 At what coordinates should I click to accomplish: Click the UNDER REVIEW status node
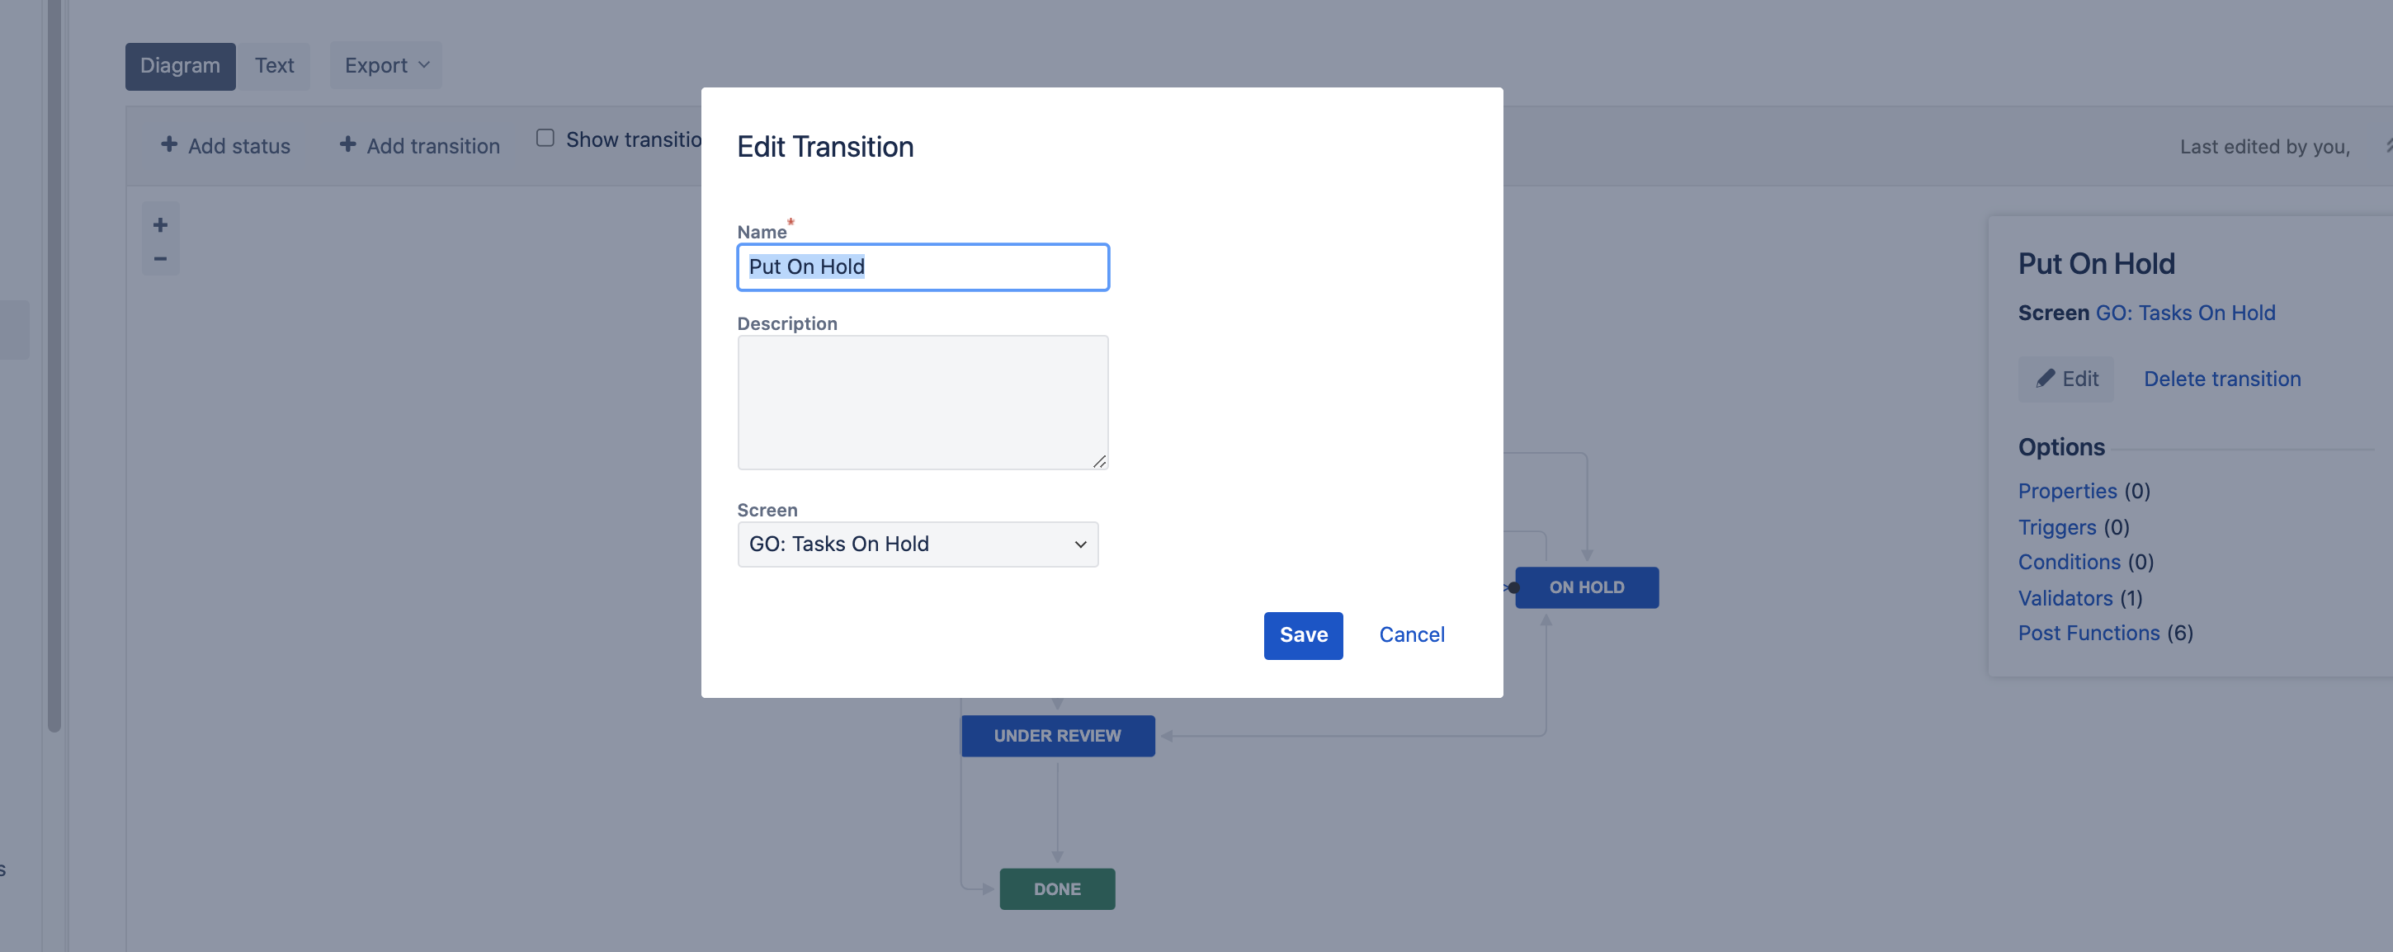(1057, 736)
